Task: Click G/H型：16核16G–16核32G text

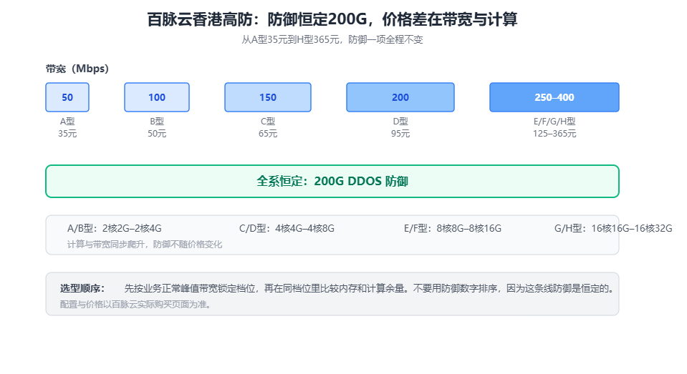Action: [x=613, y=228]
